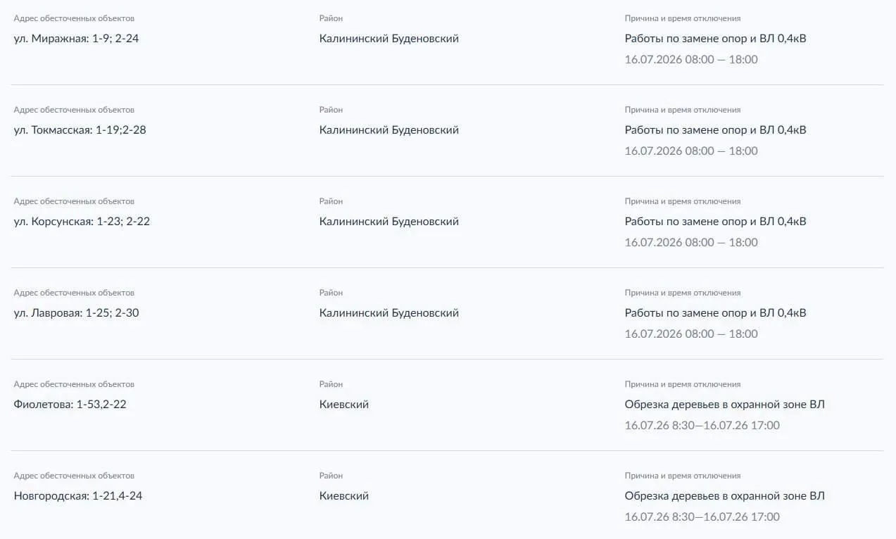Click Адрес обесточенных объектов label in Фиолетова row

[74, 384]
